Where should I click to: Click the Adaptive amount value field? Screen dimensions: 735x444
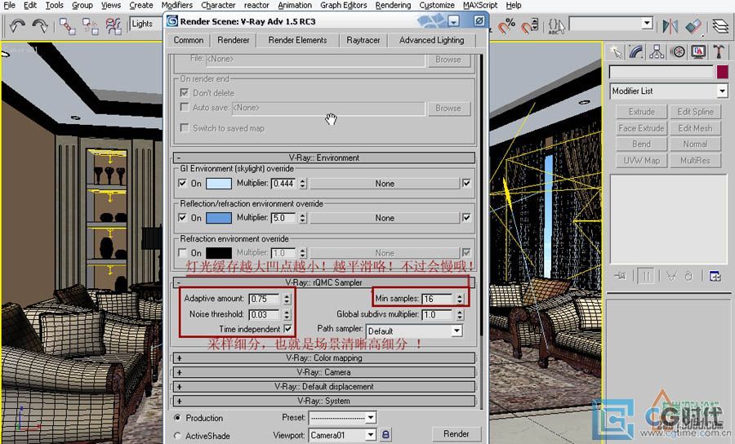point(265,299)
